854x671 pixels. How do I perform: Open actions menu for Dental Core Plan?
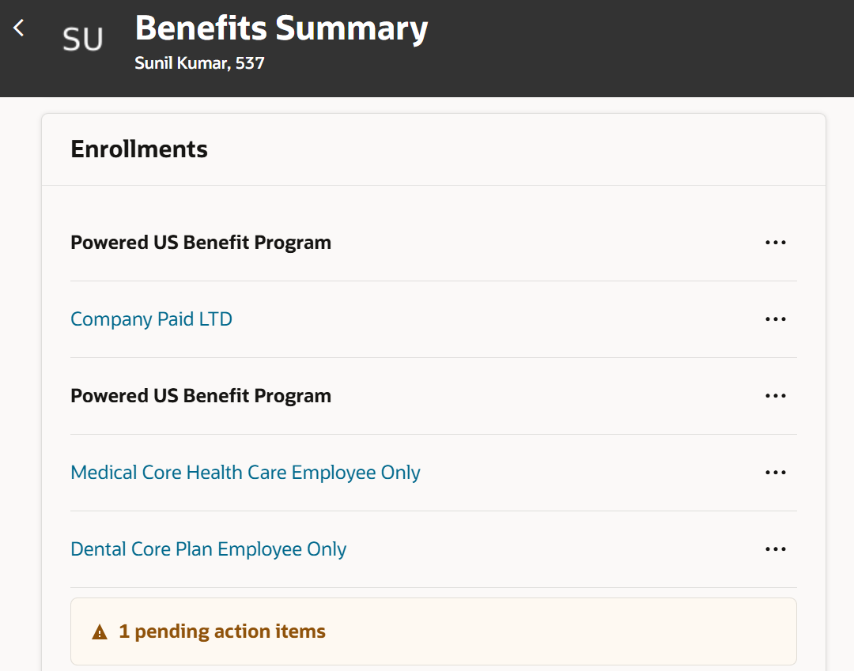click(775, 549)
